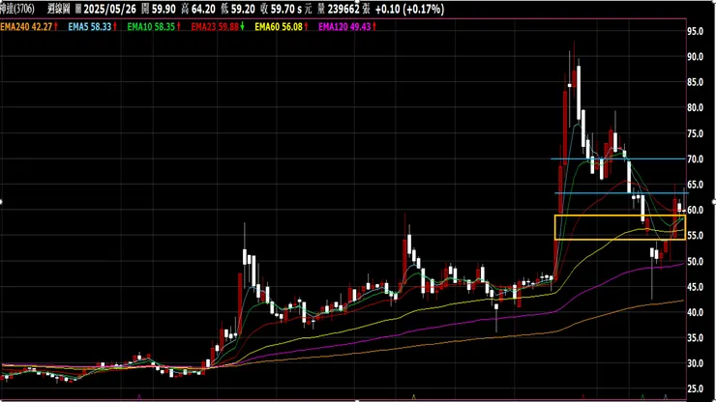Image resolution: width=716 pixels, height=402 pixels.
Task: Click the red up arrow beside EMA240
Action: pos(56,27)
